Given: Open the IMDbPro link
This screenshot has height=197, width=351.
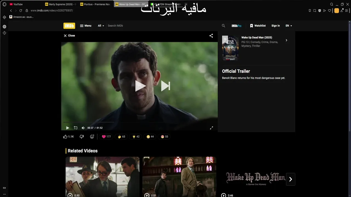Looking at the screenshot, I should pyautogui.click(x=236, y=26).
